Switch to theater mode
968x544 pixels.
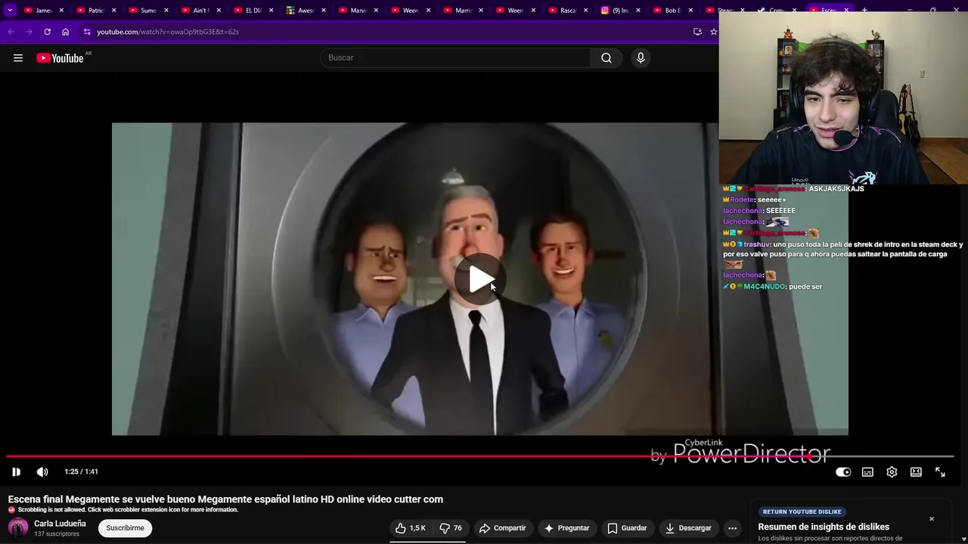[x=916, y=471]
